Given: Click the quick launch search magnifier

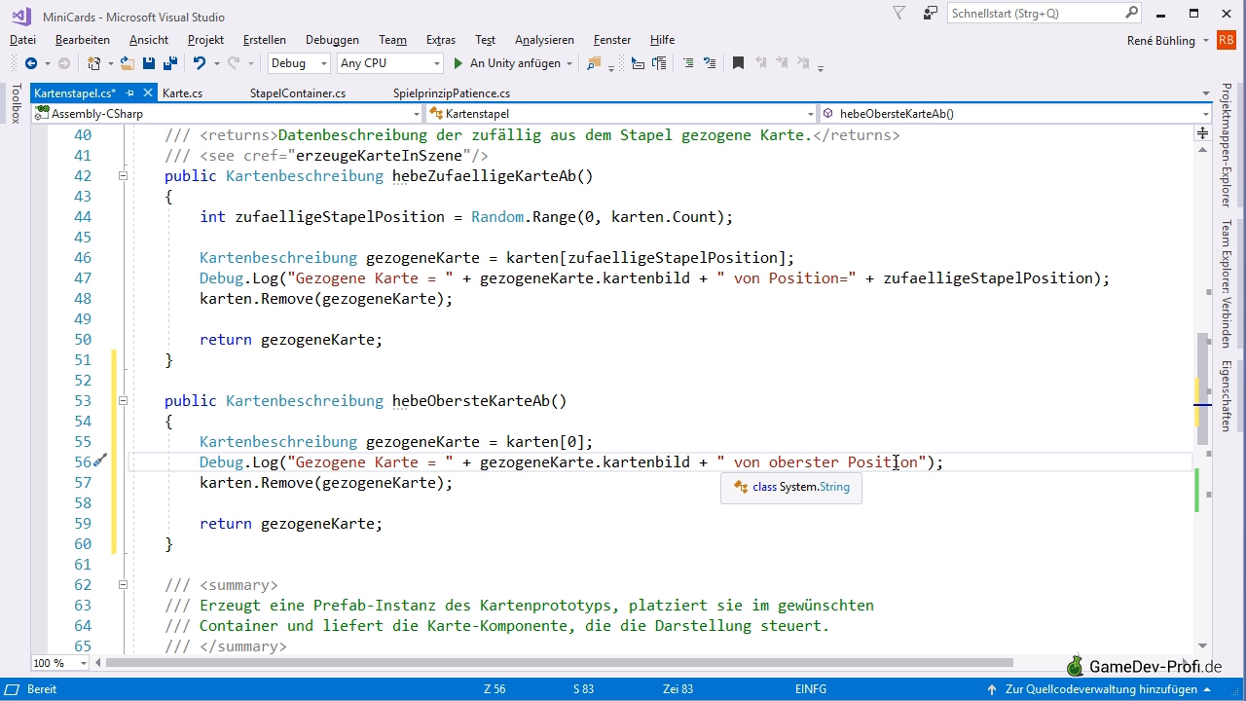Looking at the screenshot, I should [1131, 14].
